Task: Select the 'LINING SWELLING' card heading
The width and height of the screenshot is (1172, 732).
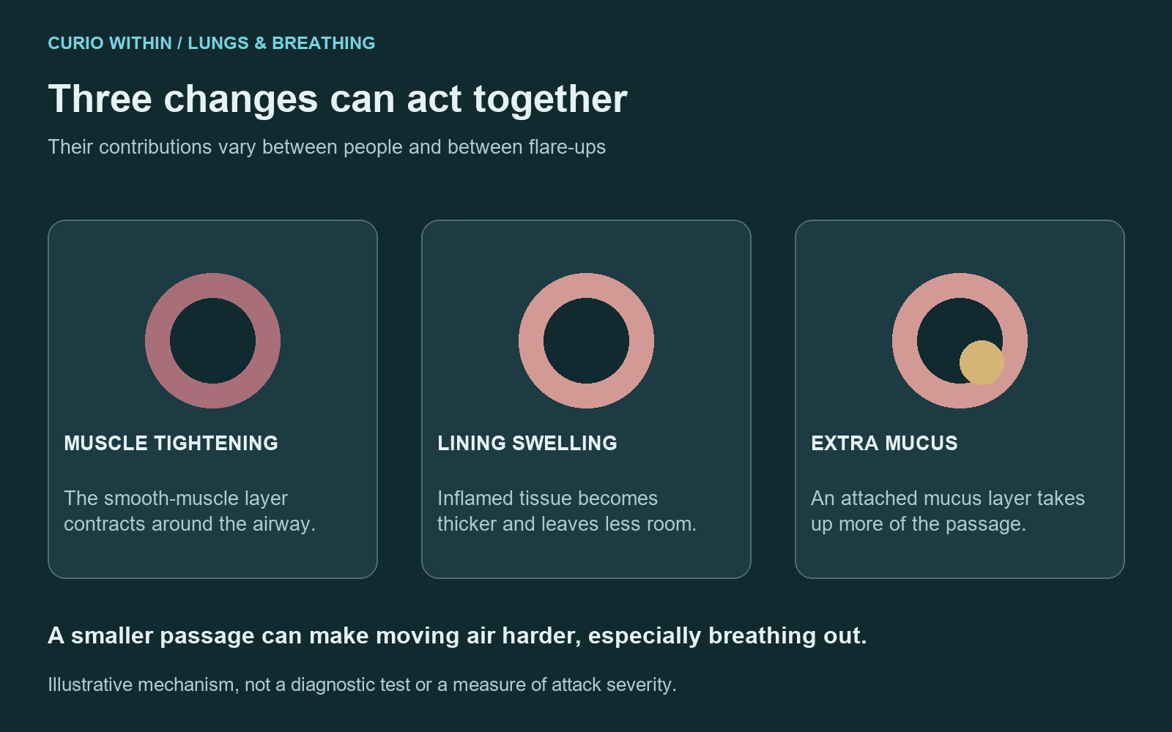Action: coord(527,443)
